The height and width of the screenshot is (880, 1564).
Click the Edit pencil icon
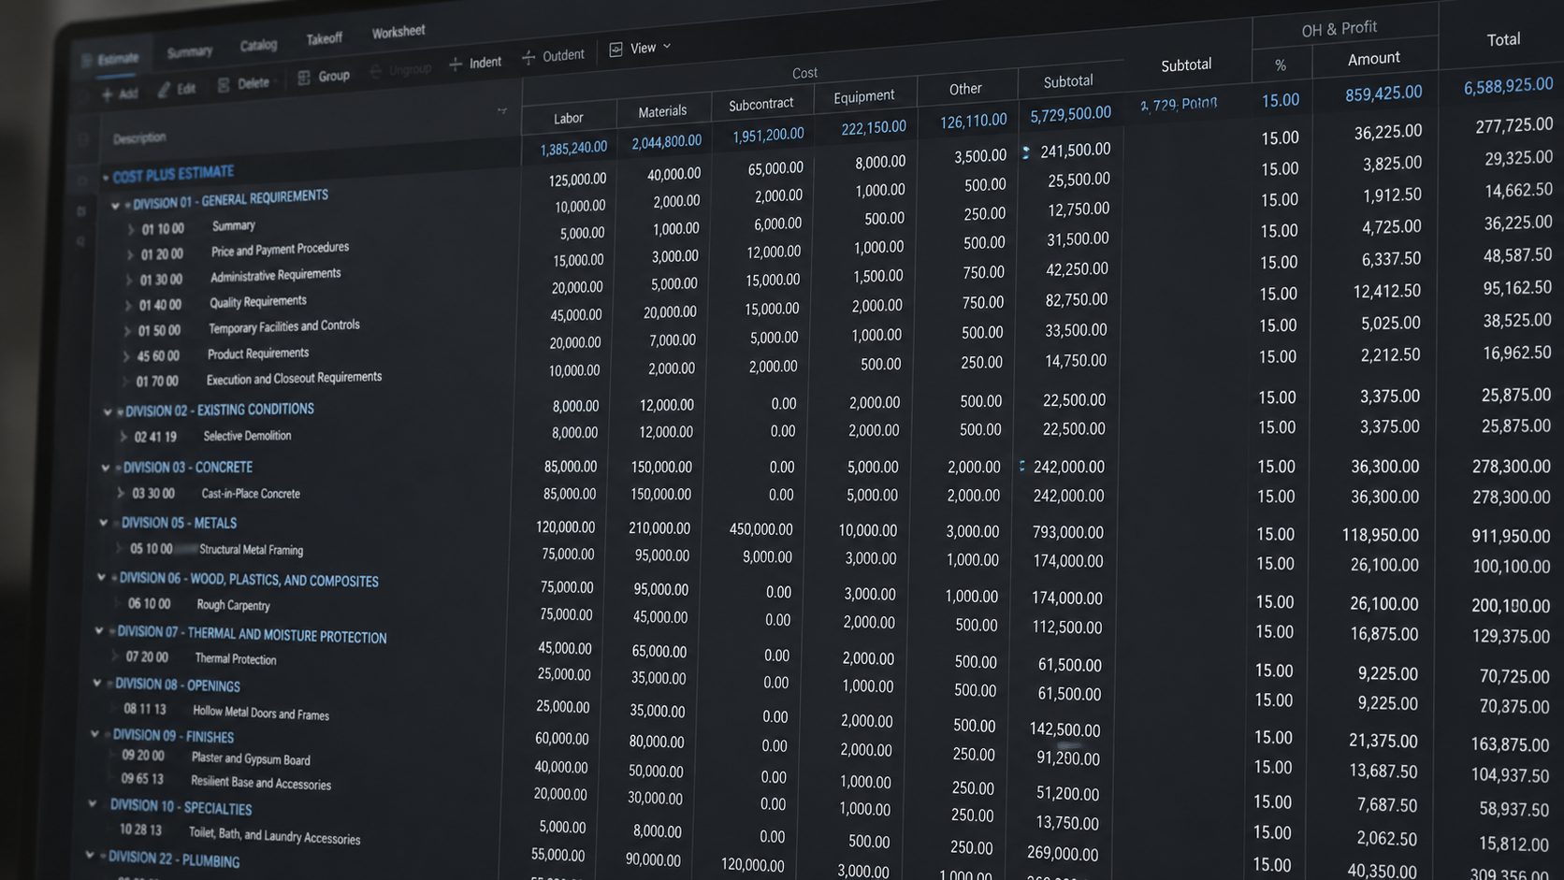[x=165, y=90]
